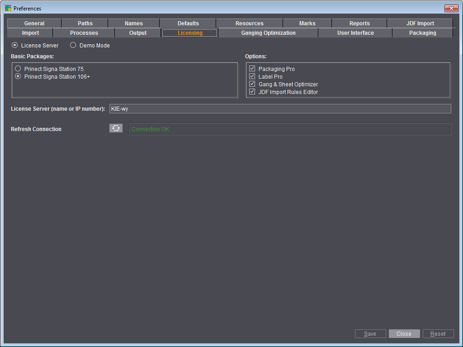
Task: Switch to the JDF Import tab
Action: (x=420, y=23)
